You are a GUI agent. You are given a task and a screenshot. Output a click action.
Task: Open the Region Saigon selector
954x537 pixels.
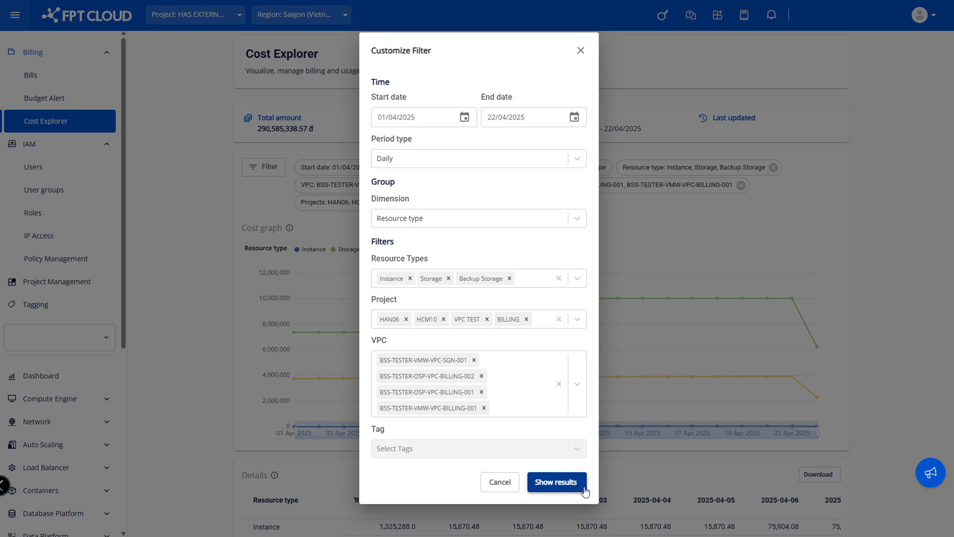pos(301,15)
